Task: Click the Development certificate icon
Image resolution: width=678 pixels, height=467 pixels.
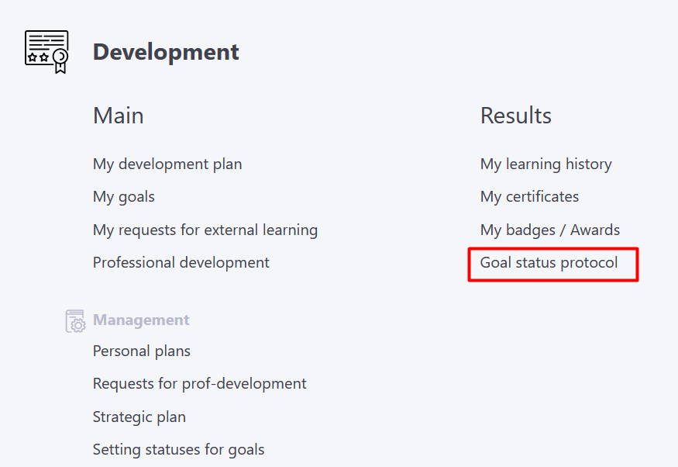Action: [x=46, y=51]
